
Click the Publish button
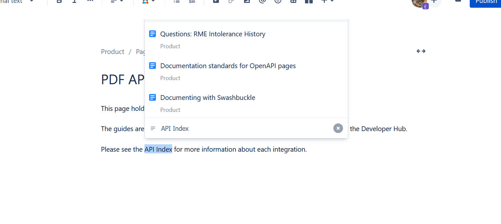coord(486,2)
